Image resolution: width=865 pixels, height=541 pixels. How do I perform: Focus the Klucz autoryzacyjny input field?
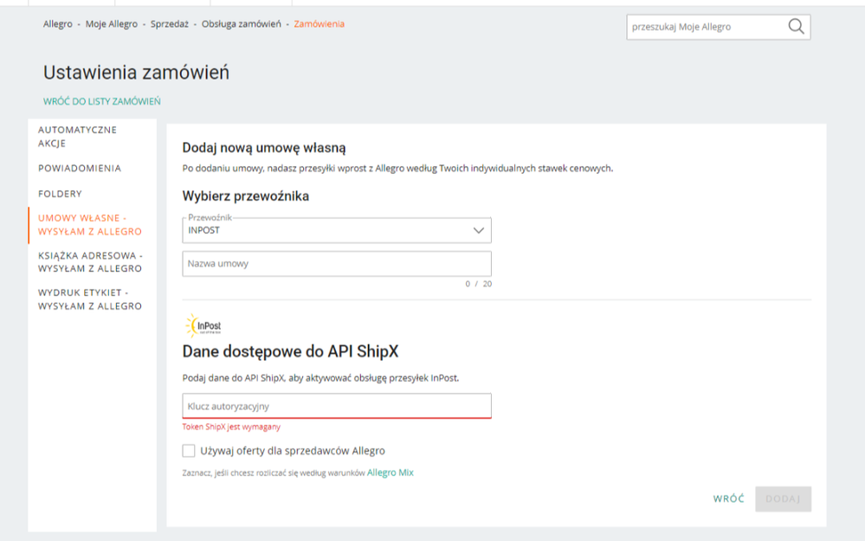tap(337, 406)
